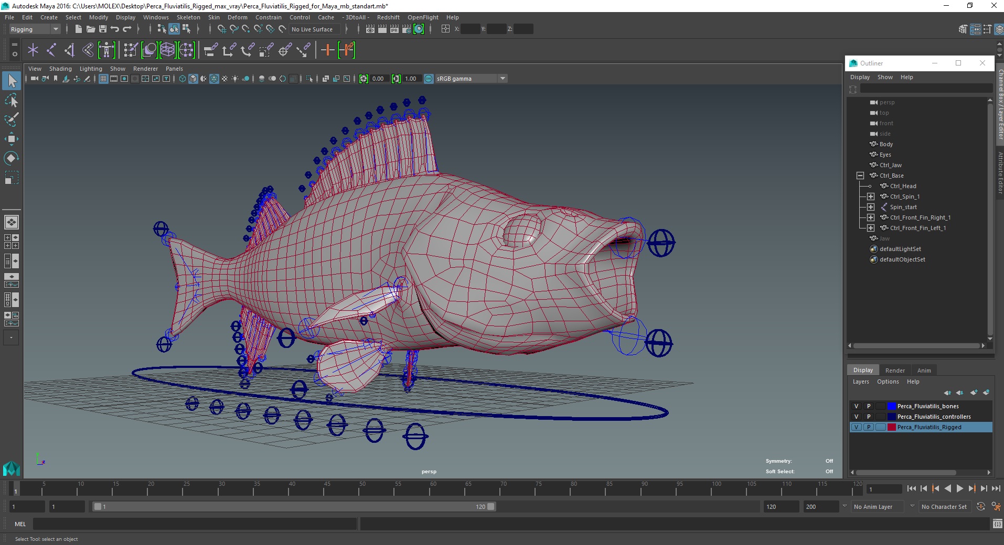Screen dimensions: 1004x545
Task: Select the Create Joint tool on shelf
Action: point(51,50)
